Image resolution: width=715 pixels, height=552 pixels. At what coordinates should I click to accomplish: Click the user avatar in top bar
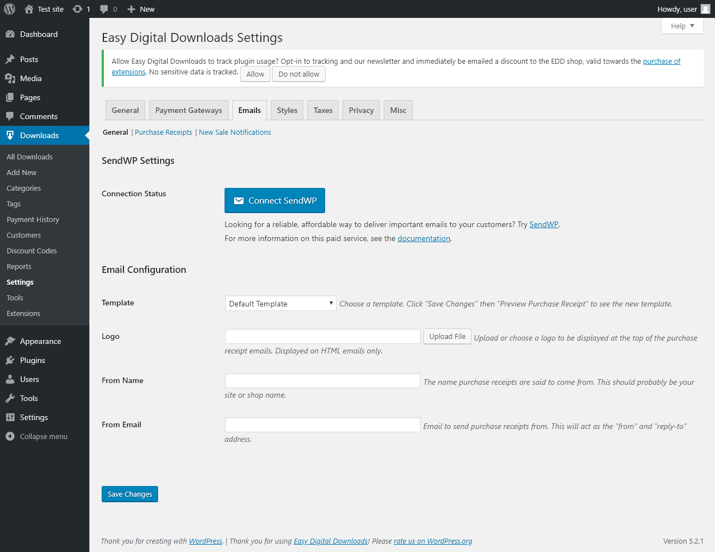pyautogui.click(x=706, y=9)
